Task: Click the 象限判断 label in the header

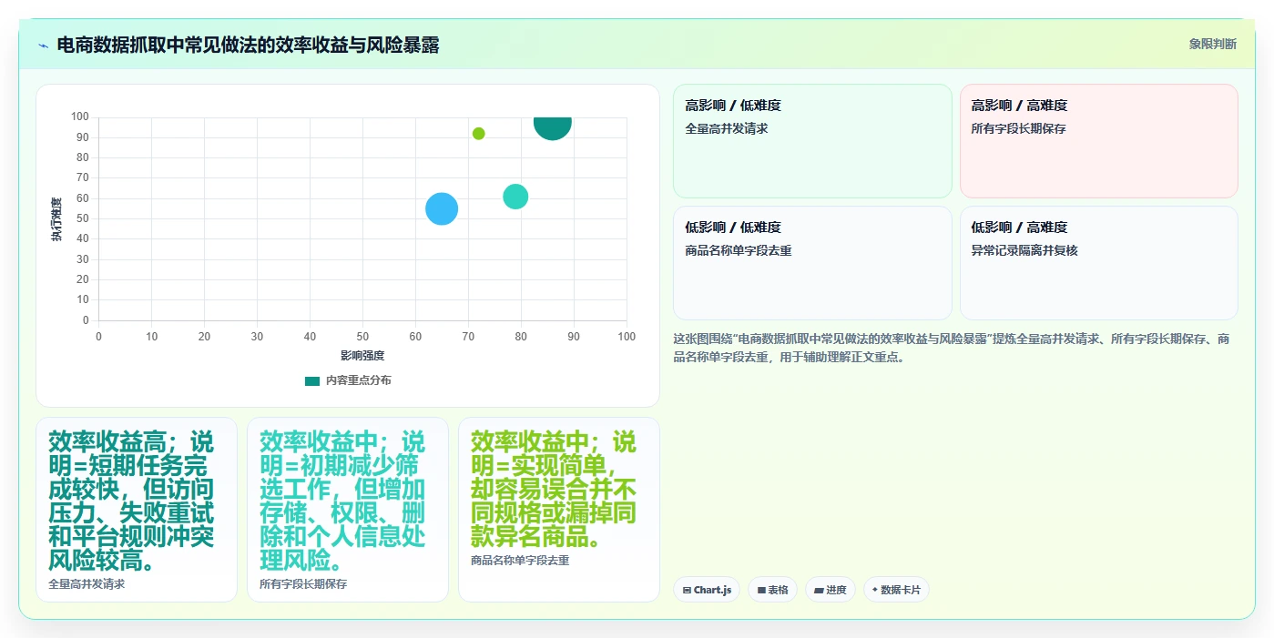Action: pos(1212,44)
